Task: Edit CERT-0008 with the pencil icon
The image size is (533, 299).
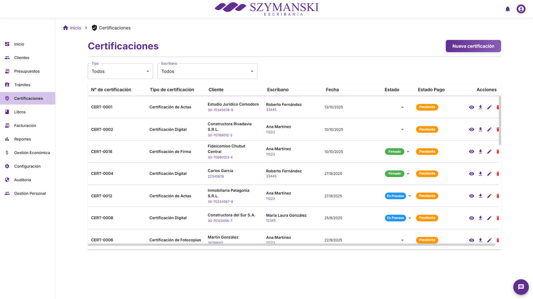Action: click(x=489, y=218)
